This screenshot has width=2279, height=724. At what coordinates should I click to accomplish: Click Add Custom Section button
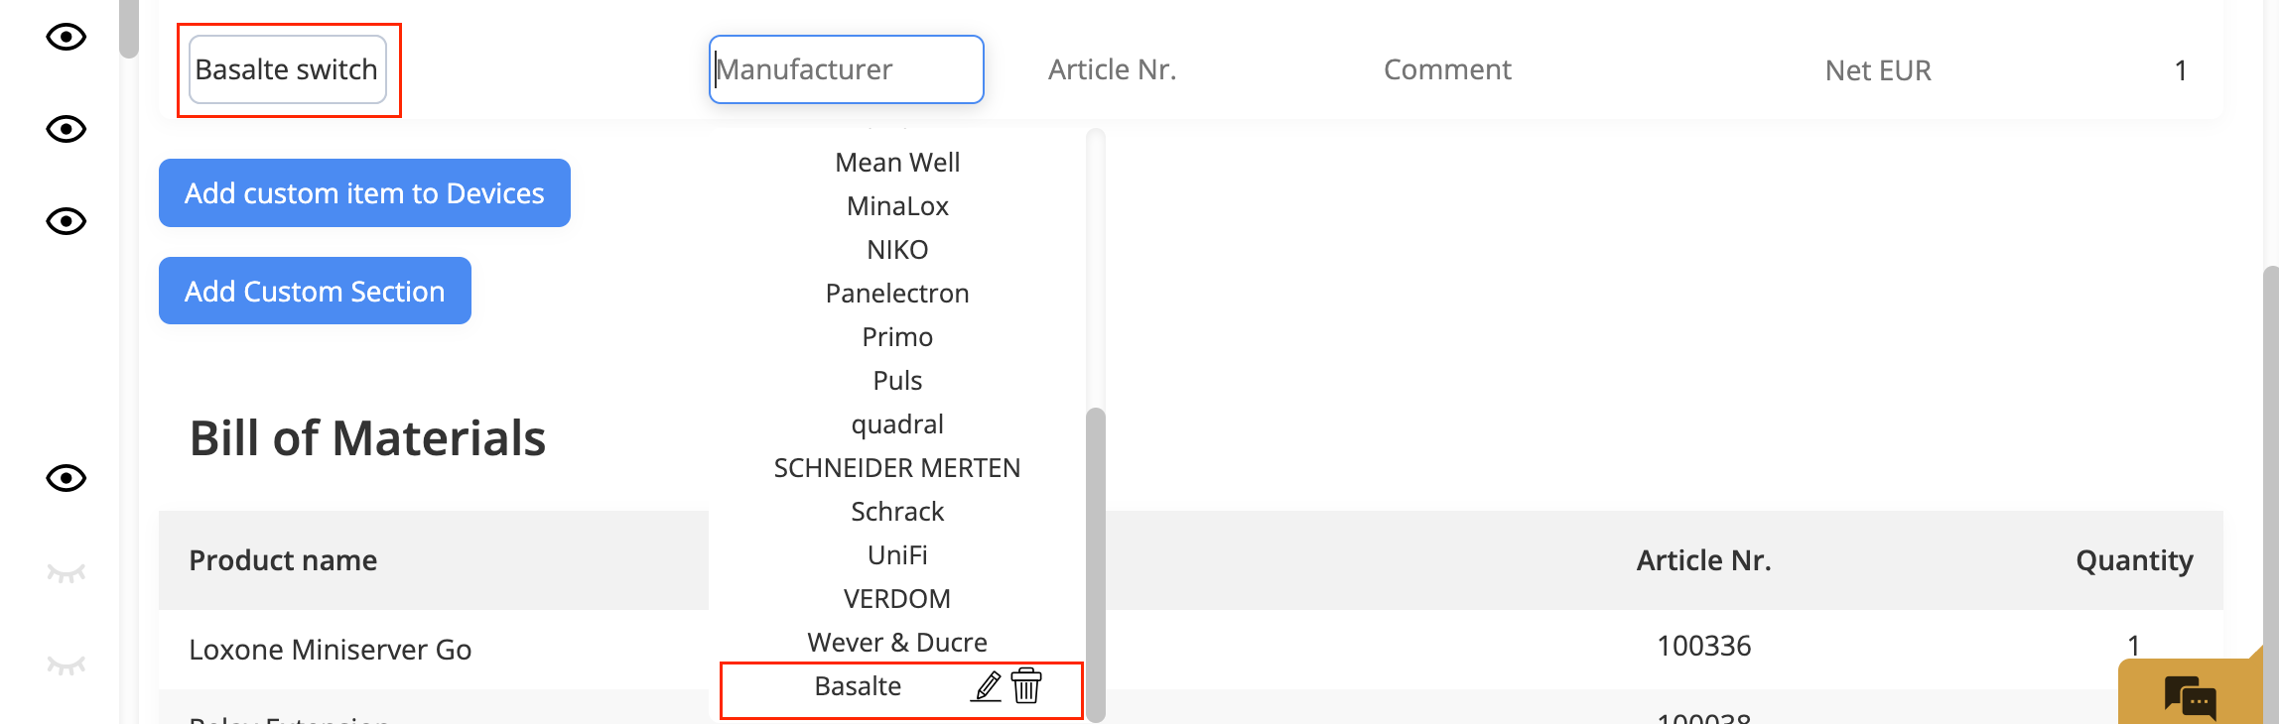click(x=315, y=291)
